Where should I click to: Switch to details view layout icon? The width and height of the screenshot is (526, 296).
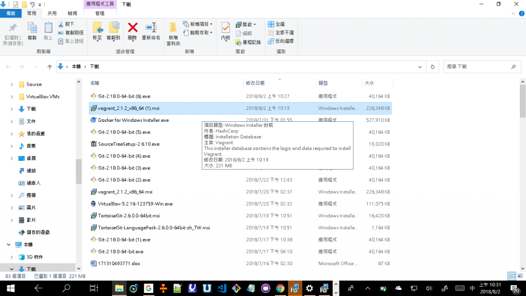pyautogui.click(x=512, y=276)
